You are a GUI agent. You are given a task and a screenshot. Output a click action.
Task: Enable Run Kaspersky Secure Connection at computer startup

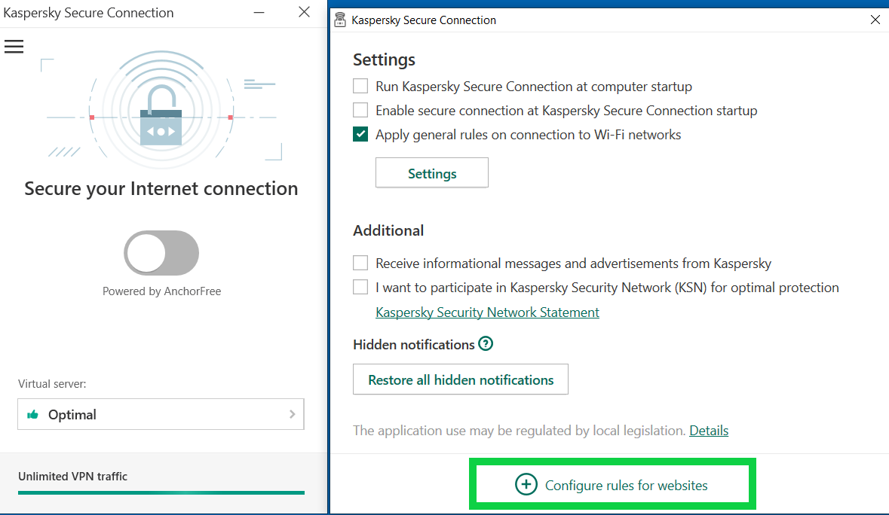(x=360, y=86)
